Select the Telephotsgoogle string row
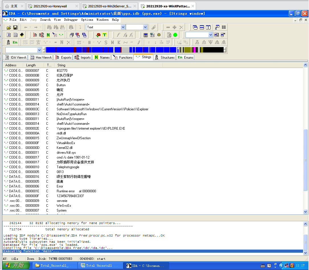 click(x=153, y=167)
